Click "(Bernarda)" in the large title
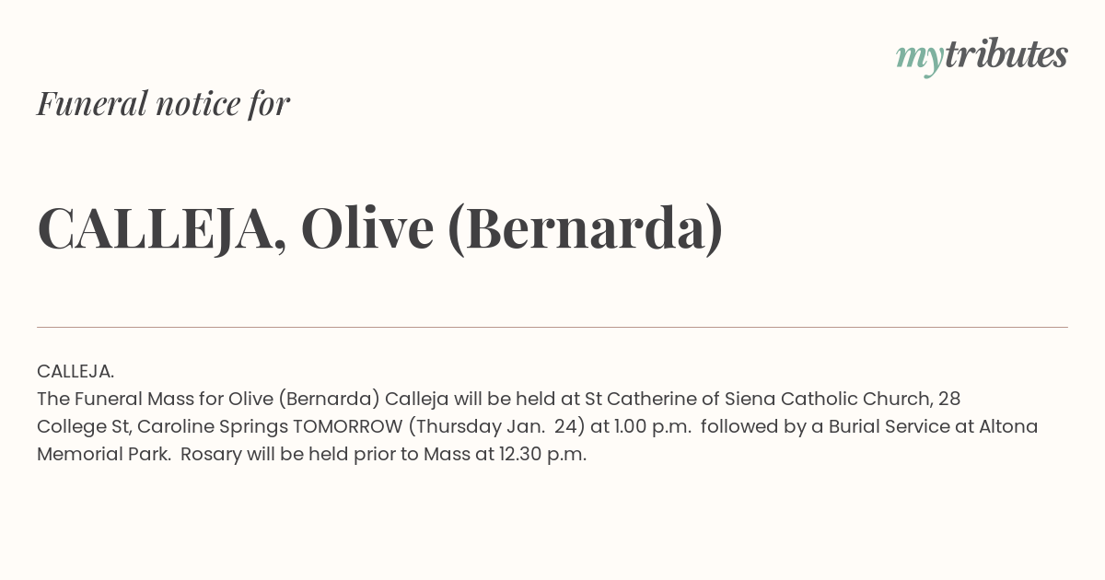Screen dimensions: 1105x580 586,230
